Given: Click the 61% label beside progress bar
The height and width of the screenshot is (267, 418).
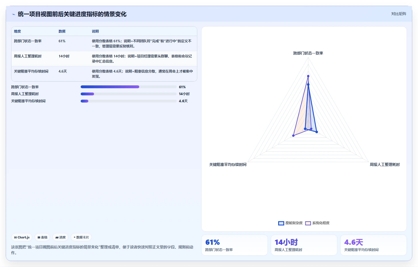Looking at the screenshot, I should [182, 87].
